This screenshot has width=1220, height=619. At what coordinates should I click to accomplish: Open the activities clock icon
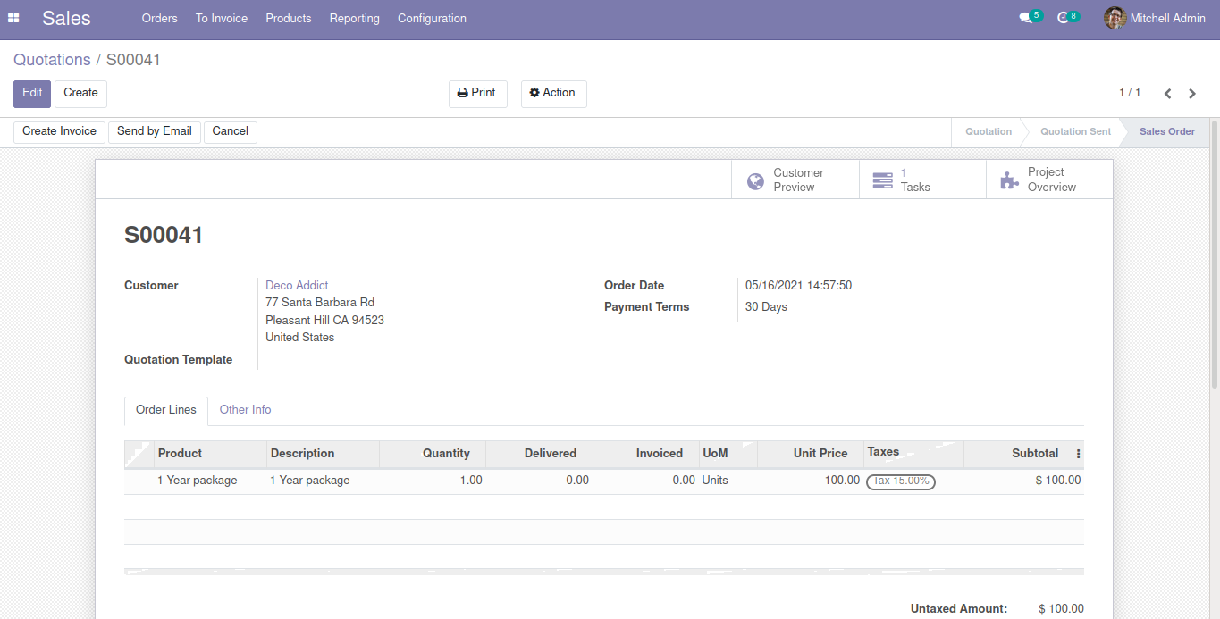pos(1063,18)
